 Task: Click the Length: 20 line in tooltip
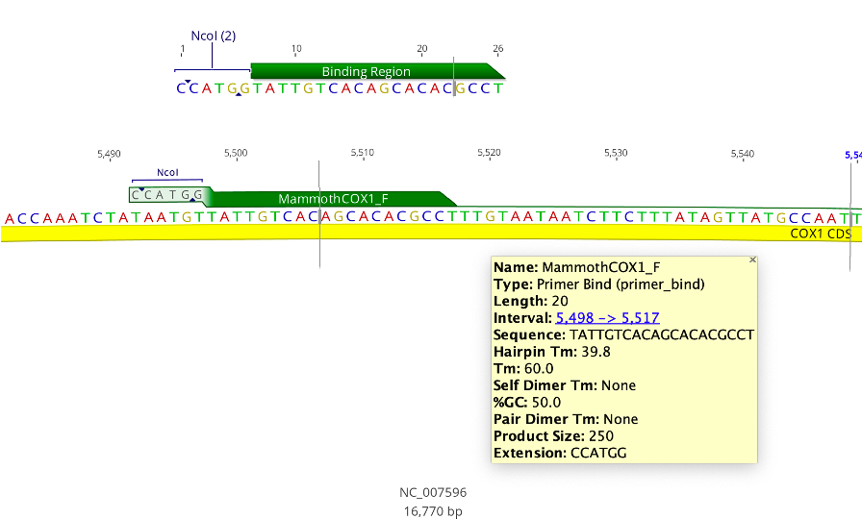(531, 301)
